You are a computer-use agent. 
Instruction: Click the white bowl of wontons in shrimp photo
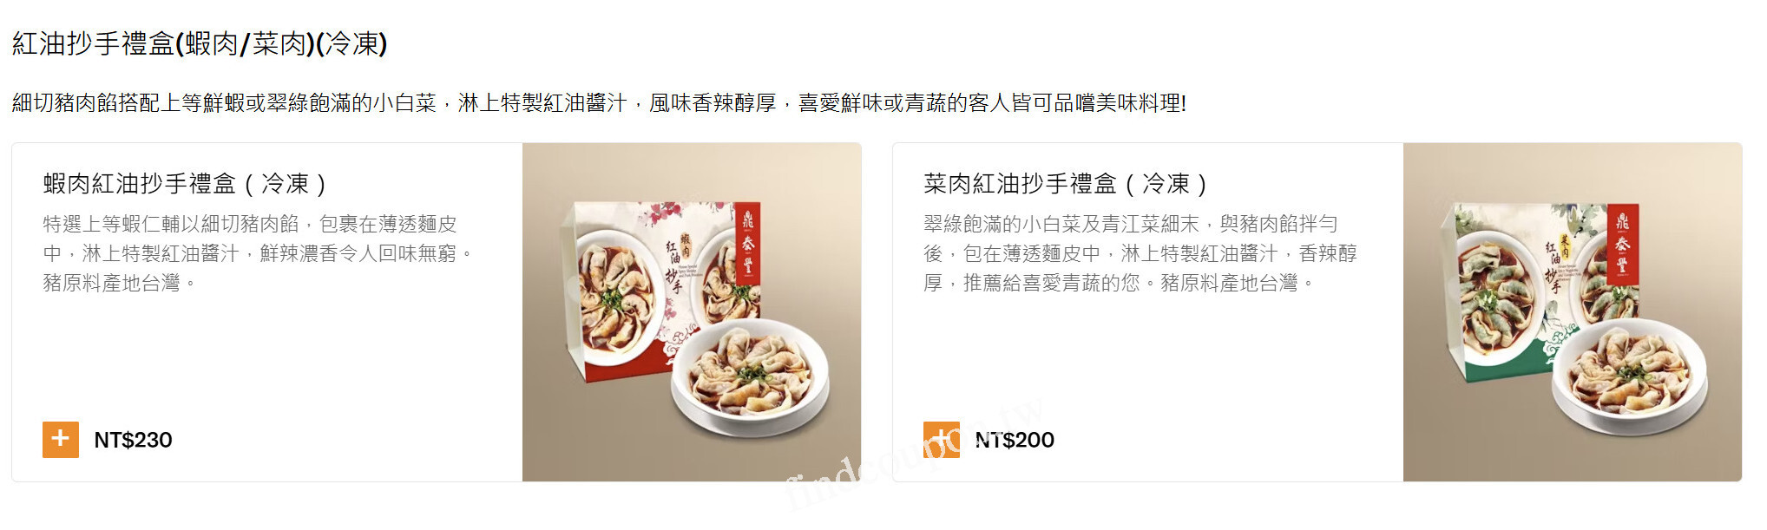coord(750,375)
